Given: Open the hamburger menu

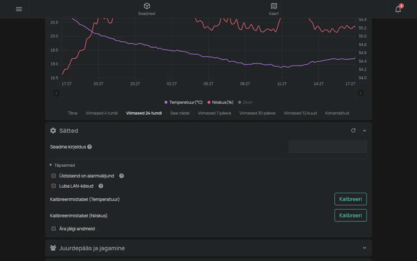Looking at the screenshot, I should (x=19, y=9).
